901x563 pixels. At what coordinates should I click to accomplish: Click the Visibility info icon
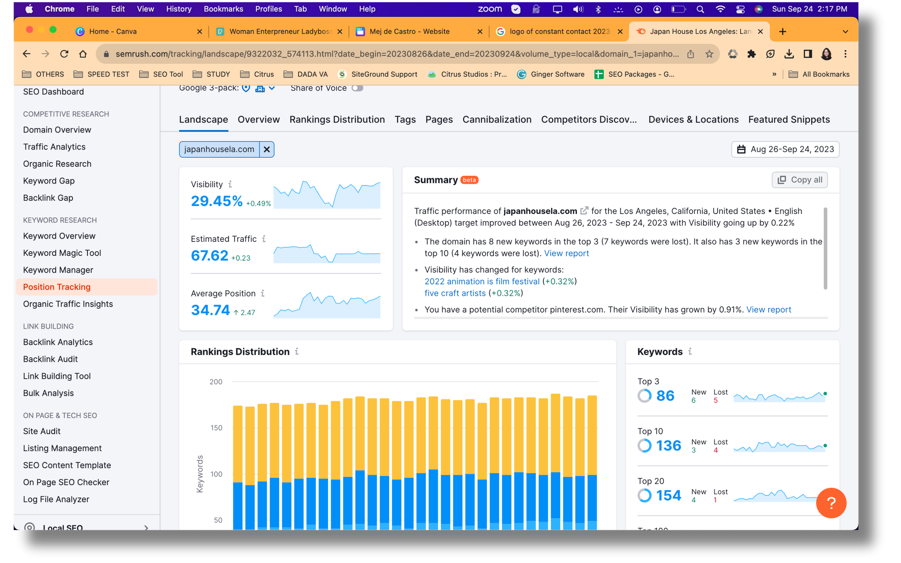tap(230, 184)
